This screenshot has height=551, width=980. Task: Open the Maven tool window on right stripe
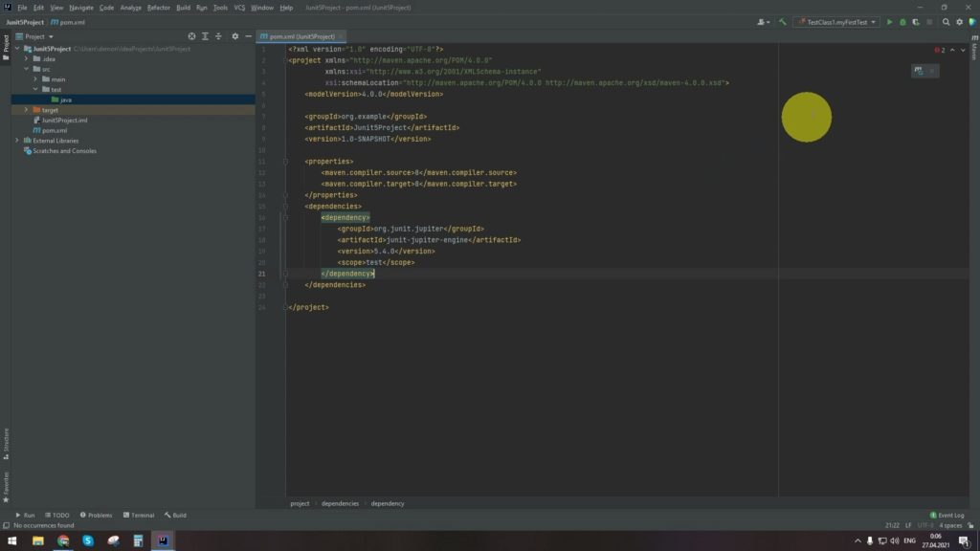pos(974,48)
